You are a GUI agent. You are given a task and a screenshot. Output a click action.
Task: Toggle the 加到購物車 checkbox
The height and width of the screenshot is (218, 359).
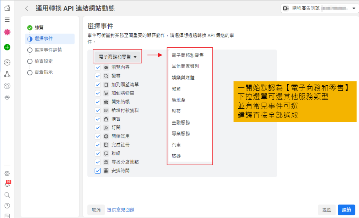pos(98,93)
